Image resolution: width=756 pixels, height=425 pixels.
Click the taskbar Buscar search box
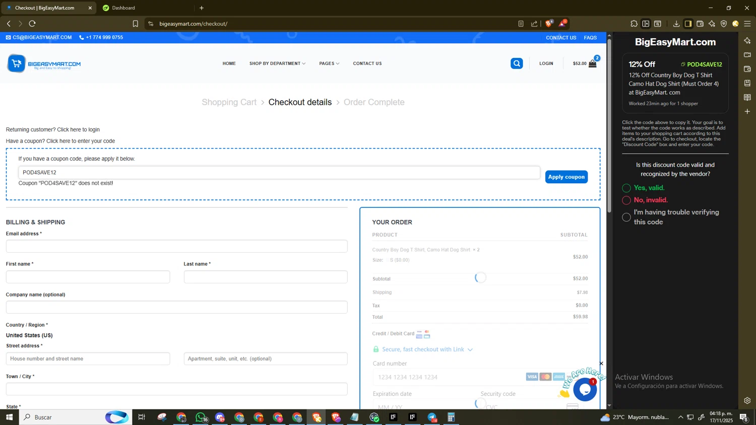click(76, 417)
